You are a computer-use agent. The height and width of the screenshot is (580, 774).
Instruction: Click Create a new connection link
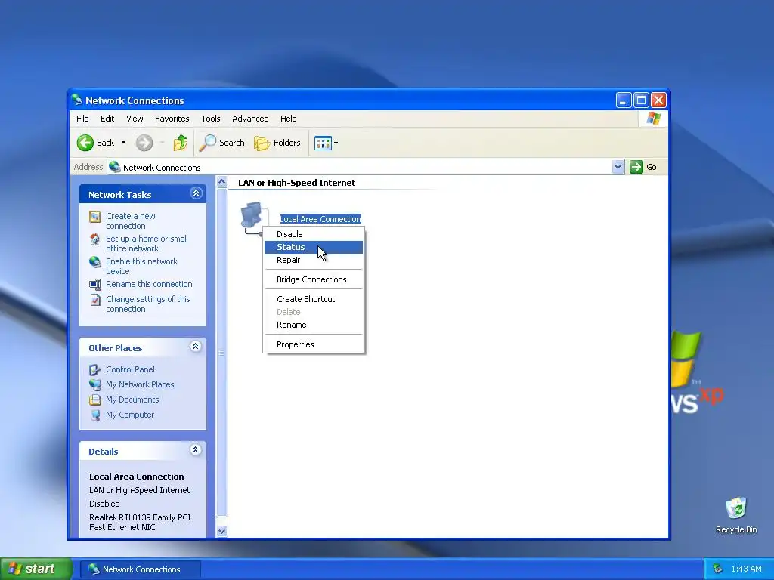point(130,221)
